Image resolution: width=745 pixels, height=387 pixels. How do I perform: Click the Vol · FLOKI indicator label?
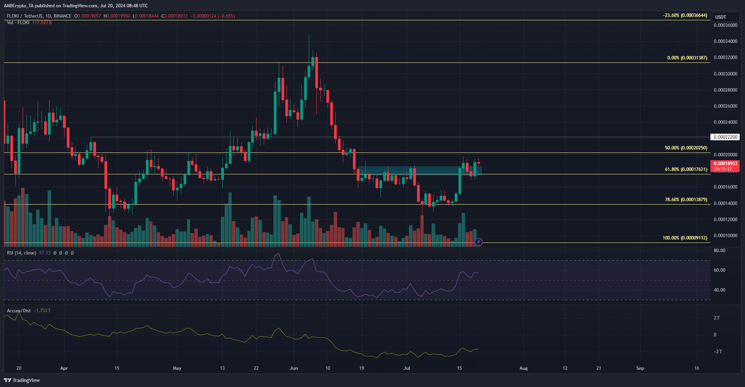(18, 23)
